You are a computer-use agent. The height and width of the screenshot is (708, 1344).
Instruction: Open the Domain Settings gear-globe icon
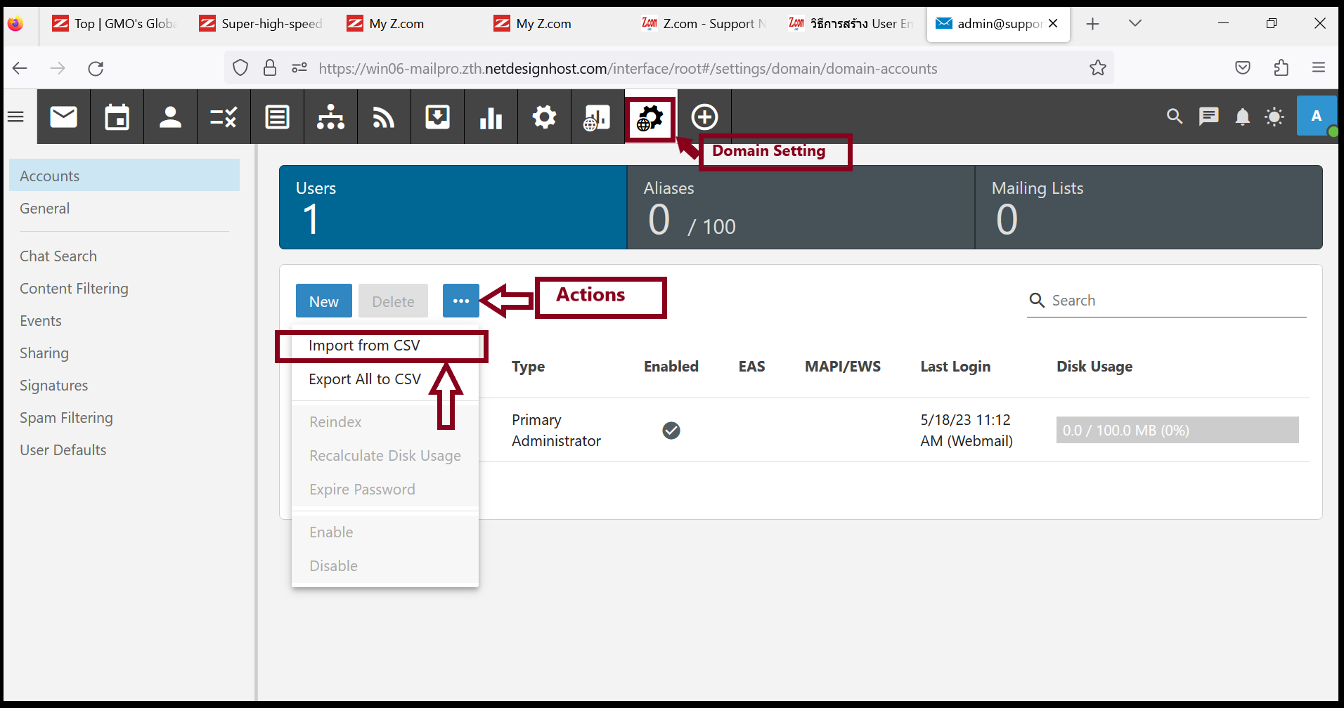[x=650, y=117]
